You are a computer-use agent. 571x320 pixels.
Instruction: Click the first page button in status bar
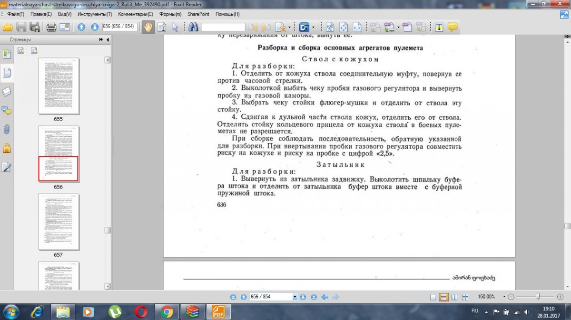pyautogui.click(x=233, y=297)
